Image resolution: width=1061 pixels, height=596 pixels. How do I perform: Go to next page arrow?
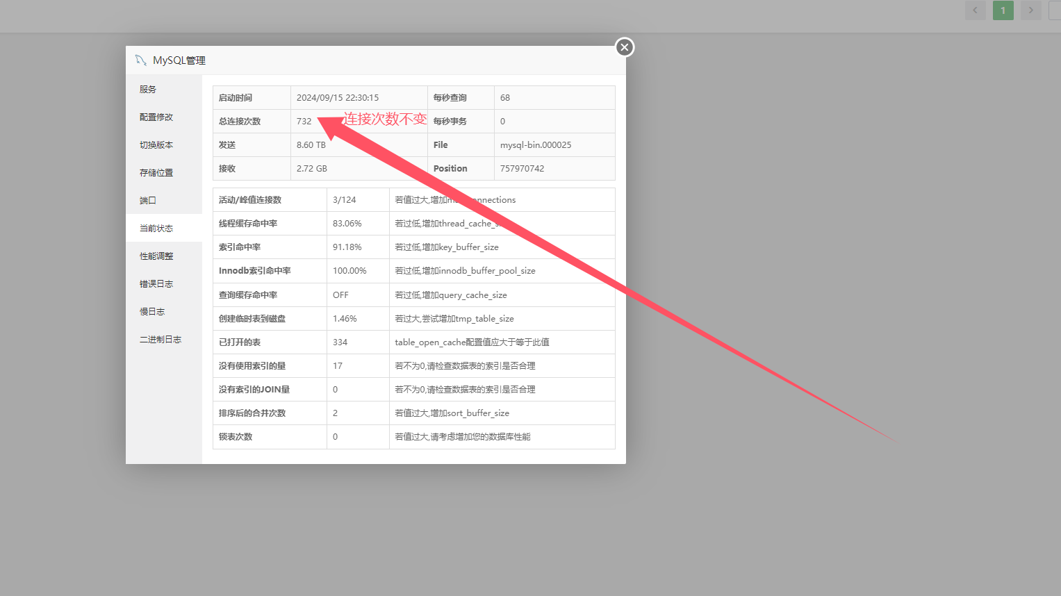[x=1031, y=10]
